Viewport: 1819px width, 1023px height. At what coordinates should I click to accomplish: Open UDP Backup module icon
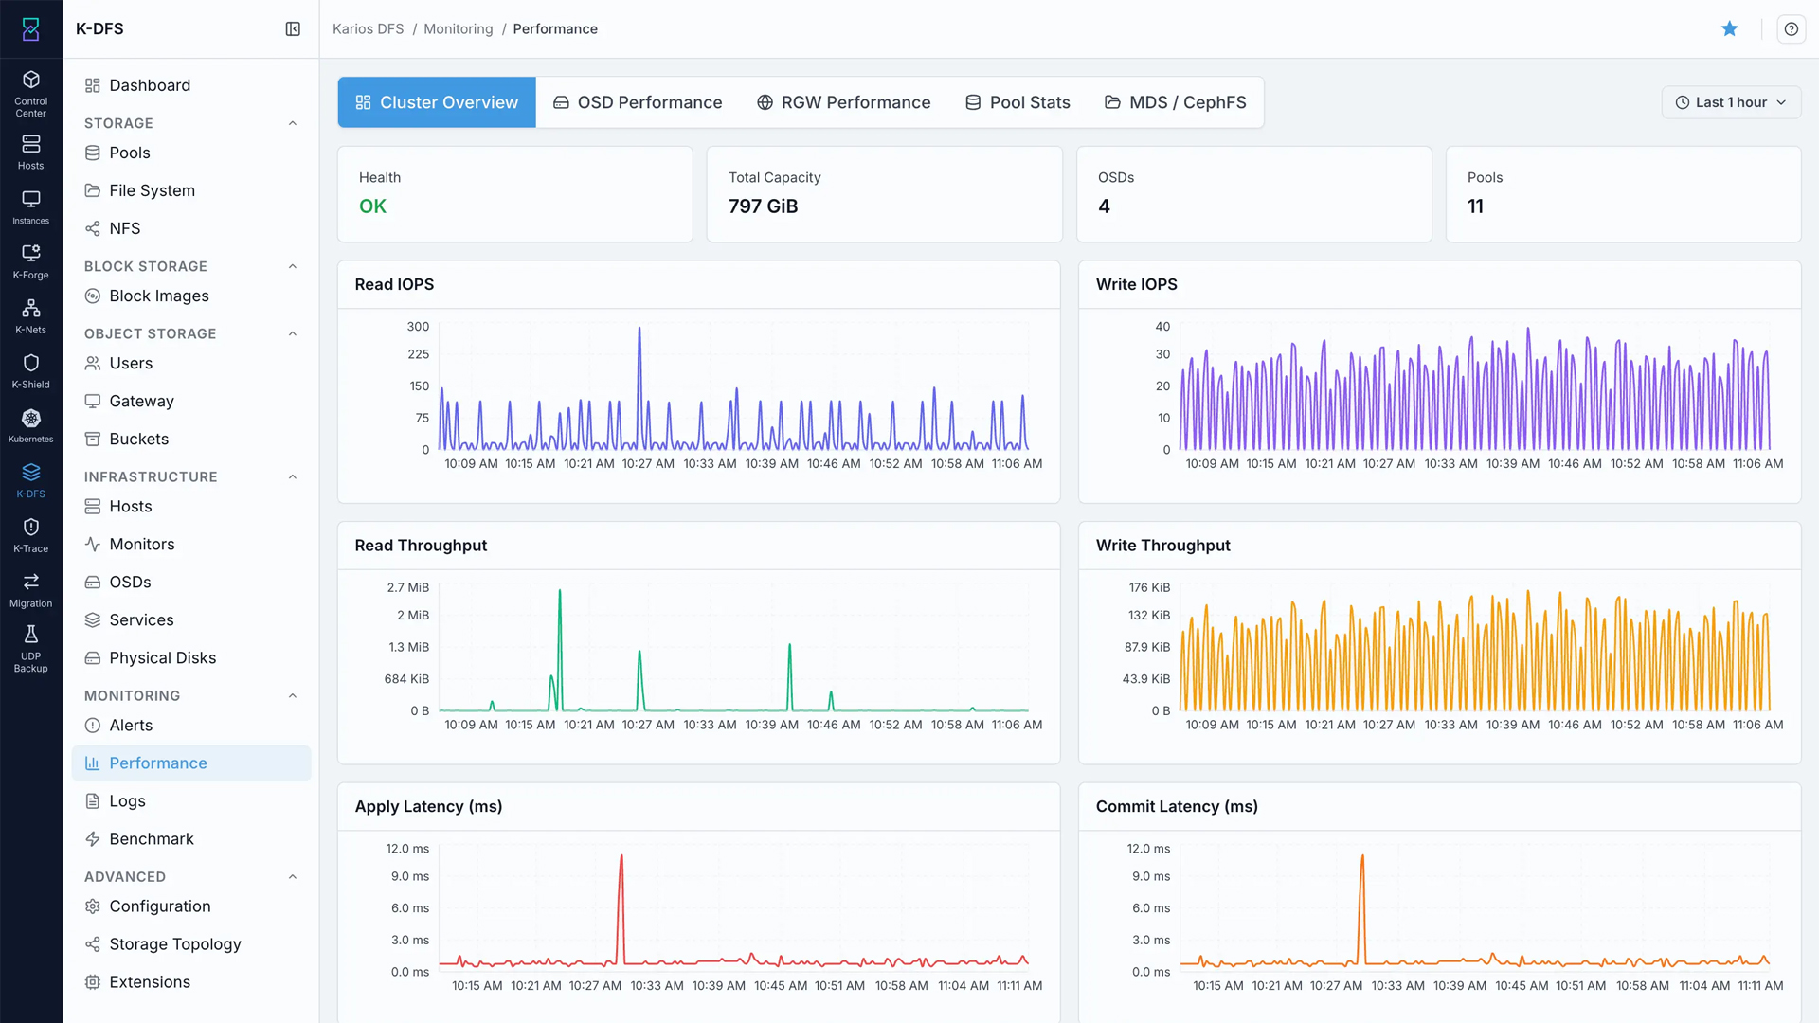[31, 649]
